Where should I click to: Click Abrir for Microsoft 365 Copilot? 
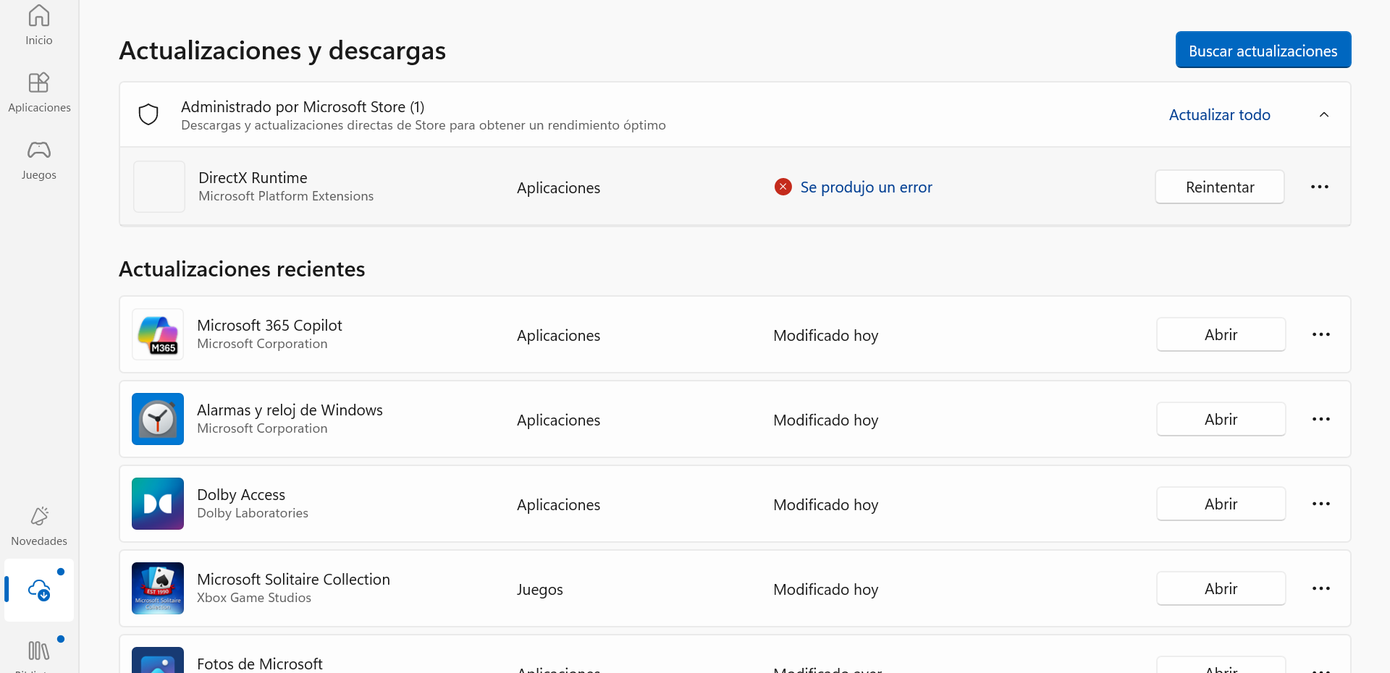(1221, 334)
